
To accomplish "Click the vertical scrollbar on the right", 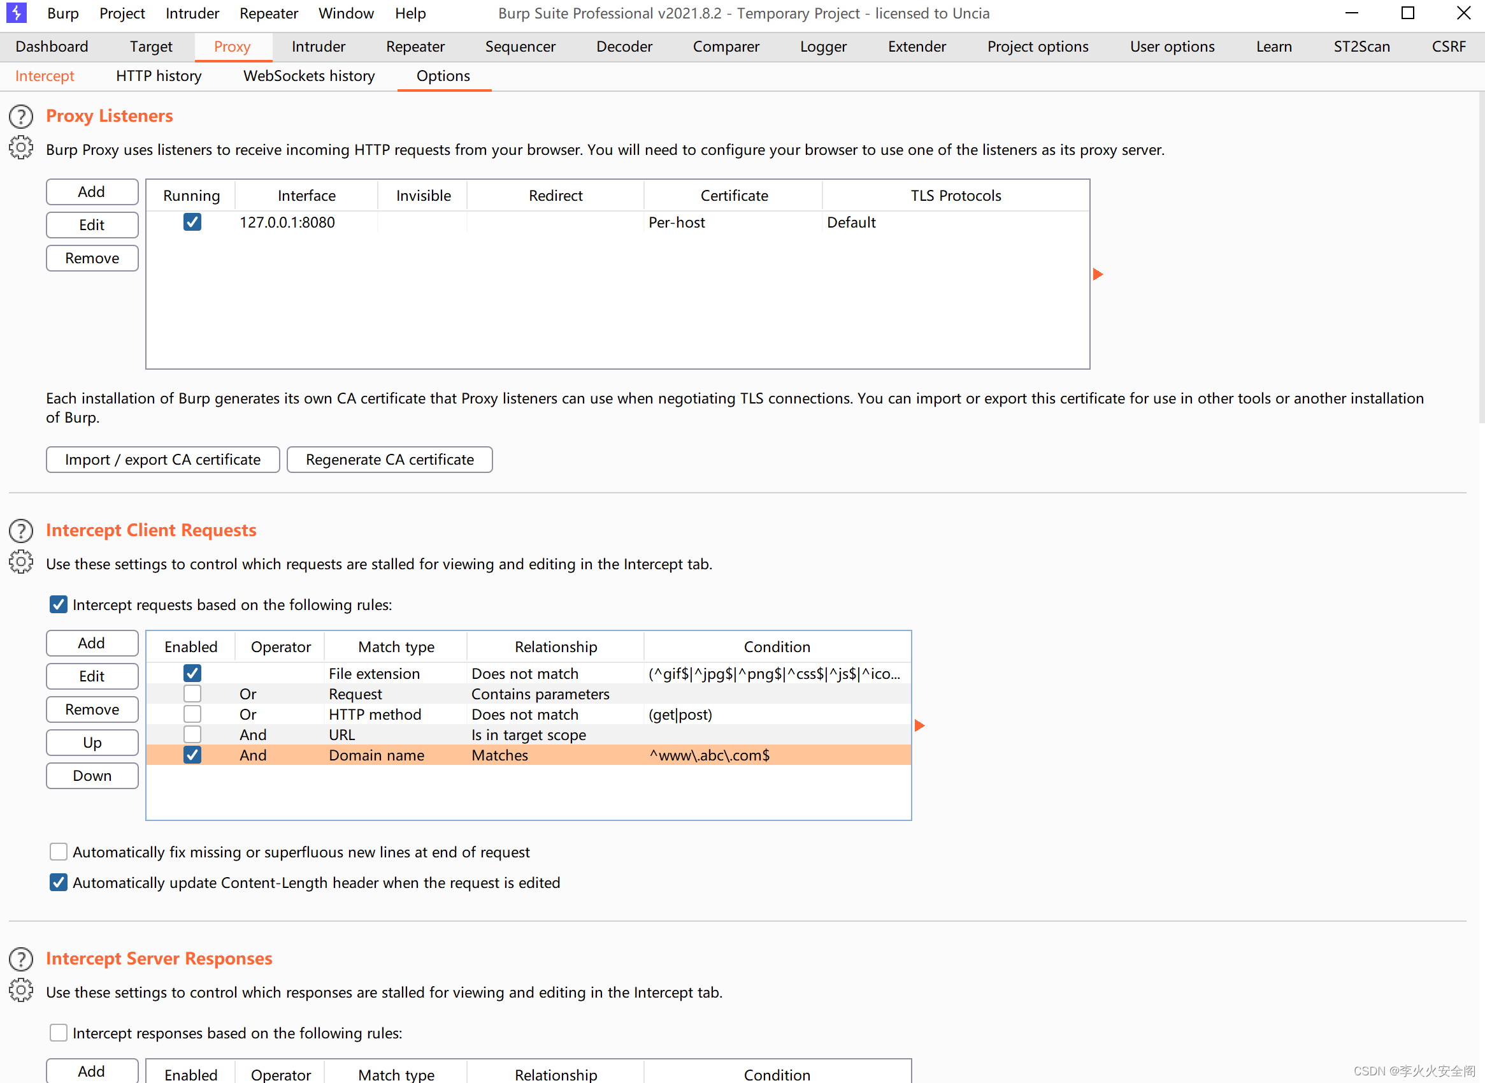I will [x=1481, y=259].
